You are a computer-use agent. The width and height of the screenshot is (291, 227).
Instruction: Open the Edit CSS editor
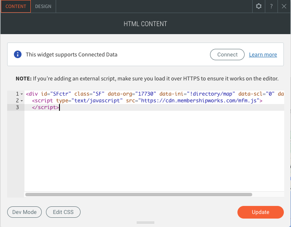click(x=63, y=212)
